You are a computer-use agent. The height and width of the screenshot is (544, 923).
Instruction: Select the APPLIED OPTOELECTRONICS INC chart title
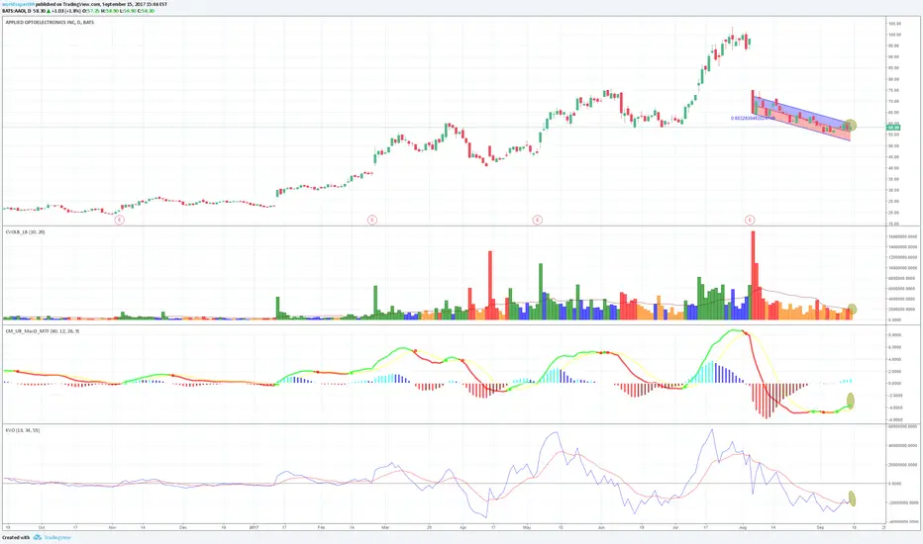(x=50, y=23)
